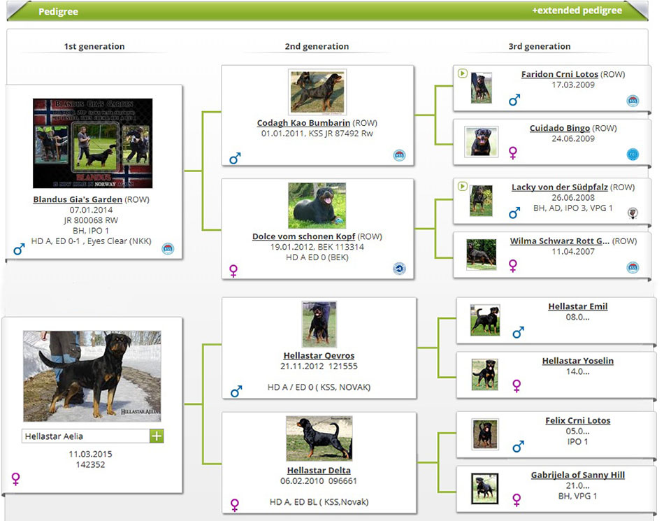
Task: Click club badge on Blandus Gia's Garden card
Action: 168,248
